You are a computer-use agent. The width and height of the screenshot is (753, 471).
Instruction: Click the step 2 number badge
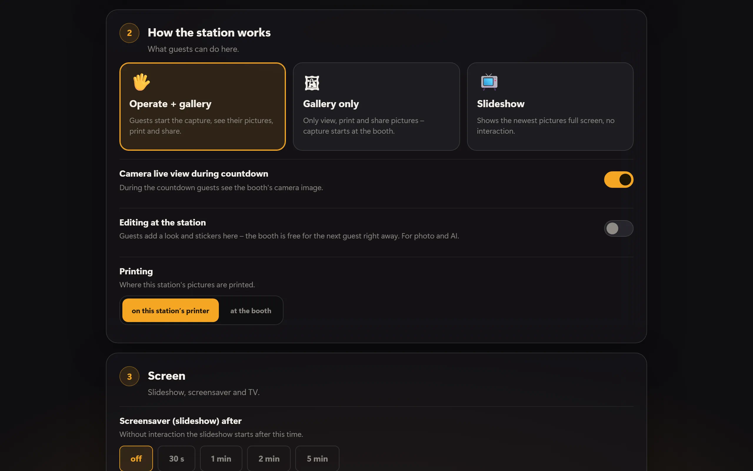click(129, 33)
